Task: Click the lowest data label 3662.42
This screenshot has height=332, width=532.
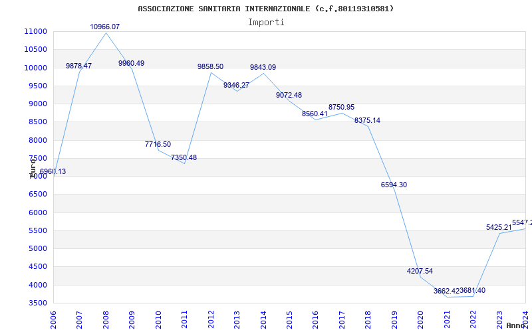Action: (x=446, y=291)
